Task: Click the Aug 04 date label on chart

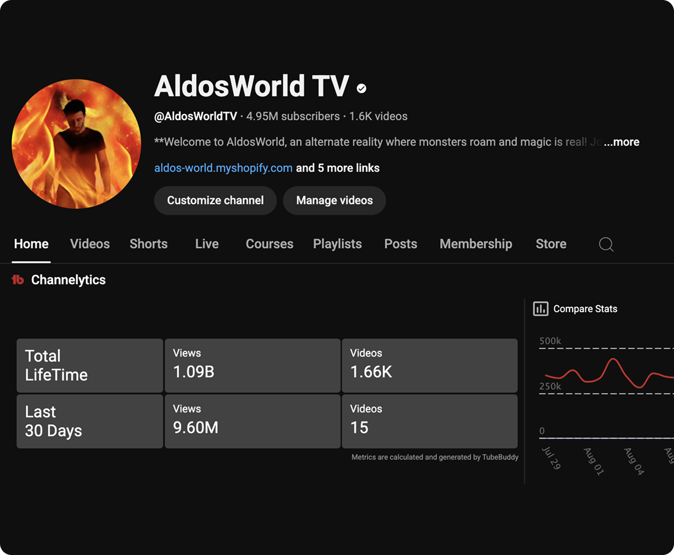Action: 634,461
